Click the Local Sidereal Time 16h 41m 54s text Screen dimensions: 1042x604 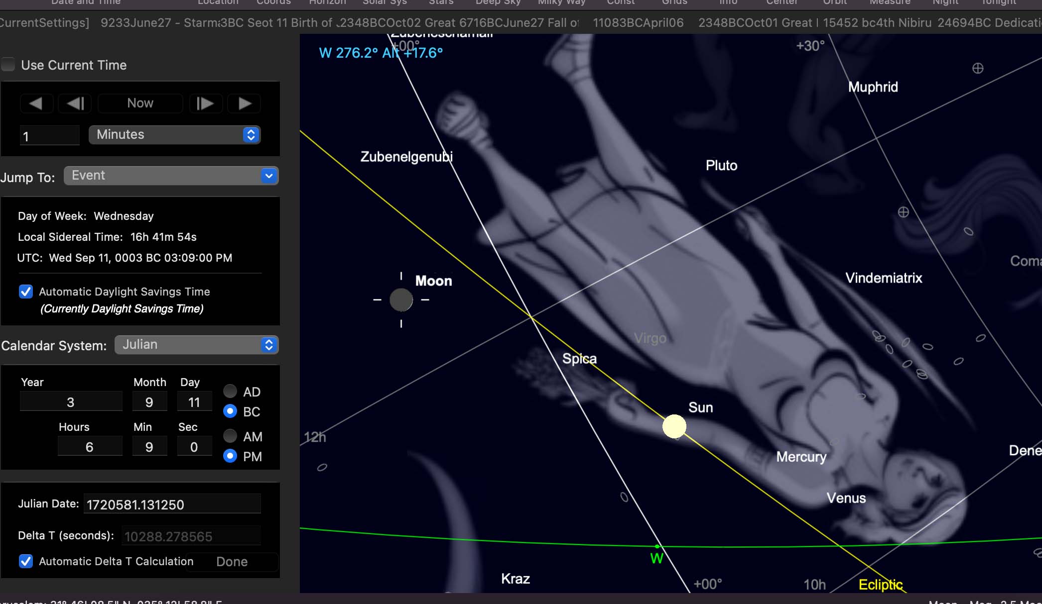click(x=107, y=237)
